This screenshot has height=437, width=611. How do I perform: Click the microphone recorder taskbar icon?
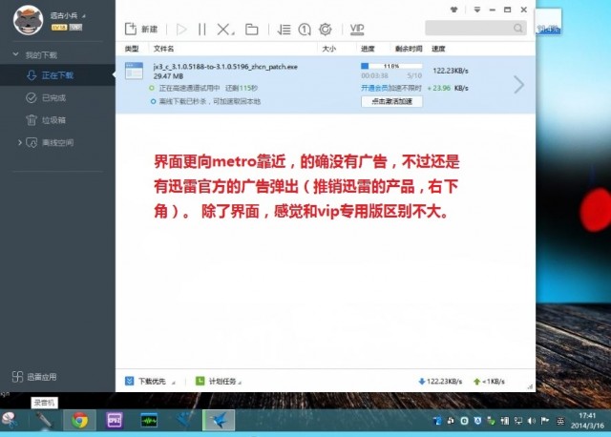[44, 420]
